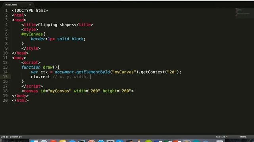
Task: Click the id="myCanvas" attribute on line 18
Action: click(x=56, y=91)
